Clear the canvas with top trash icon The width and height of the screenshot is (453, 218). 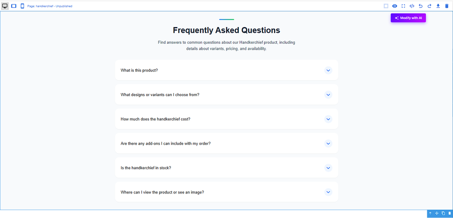pos(447,6)
